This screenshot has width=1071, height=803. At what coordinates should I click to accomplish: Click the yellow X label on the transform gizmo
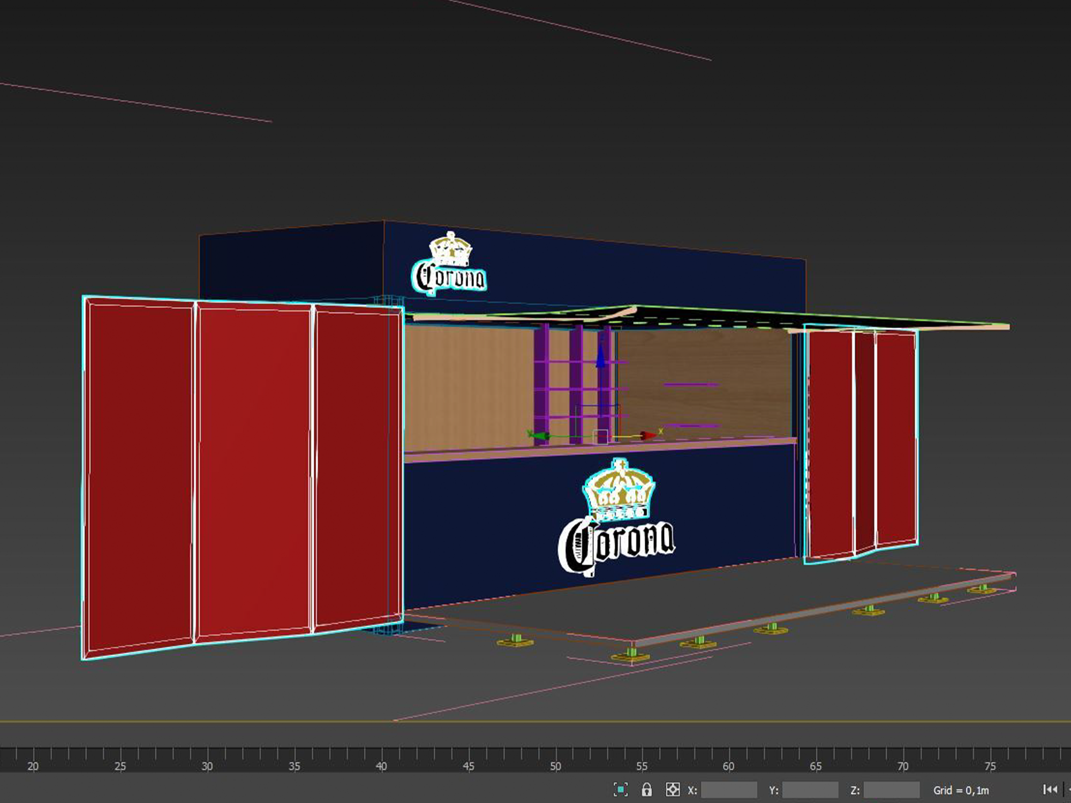(661, 431)
